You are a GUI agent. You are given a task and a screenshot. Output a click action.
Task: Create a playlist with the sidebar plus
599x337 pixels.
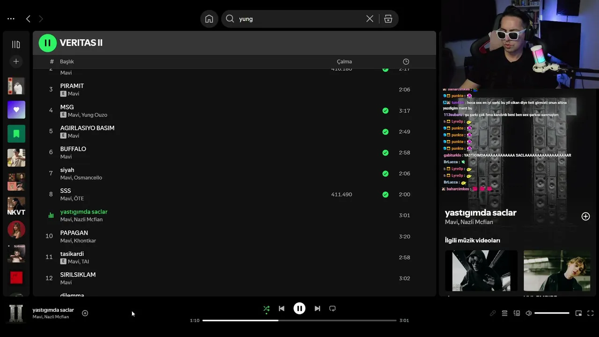tap(16, 61)
